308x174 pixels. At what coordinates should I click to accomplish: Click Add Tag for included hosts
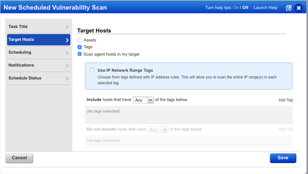(285, 100)
